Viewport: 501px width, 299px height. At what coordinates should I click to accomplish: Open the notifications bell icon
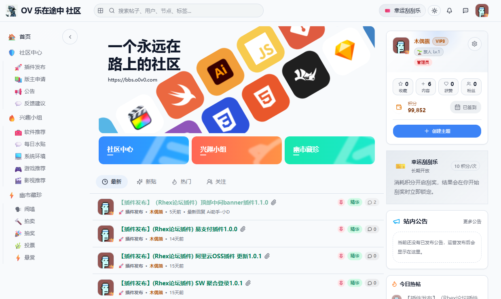(x=449, y=10)
